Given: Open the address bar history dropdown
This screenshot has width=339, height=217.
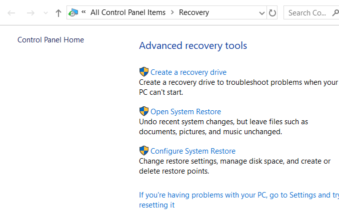Looking at the screenshot, I should pos(262,13).
